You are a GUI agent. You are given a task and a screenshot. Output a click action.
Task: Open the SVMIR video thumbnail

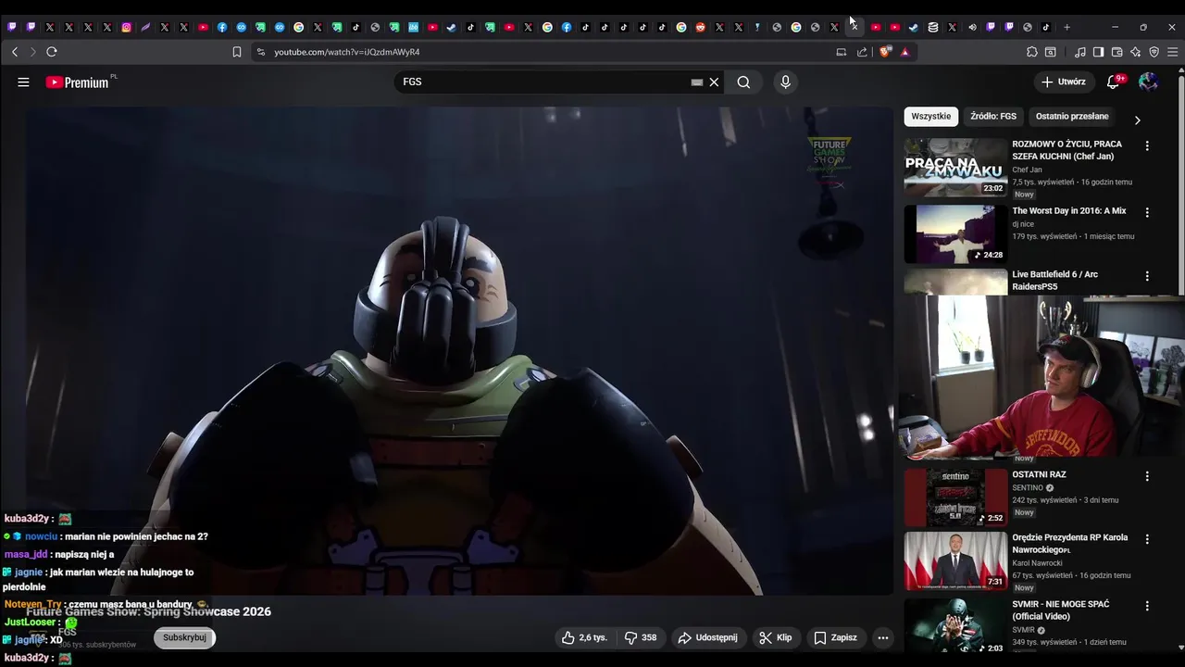tap(955, 625)
